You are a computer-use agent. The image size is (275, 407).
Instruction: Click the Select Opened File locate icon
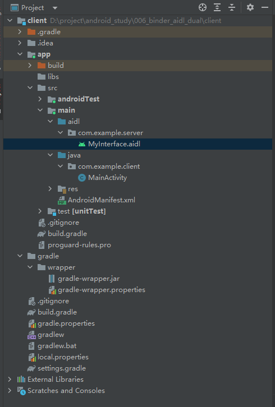coord(203,7)
